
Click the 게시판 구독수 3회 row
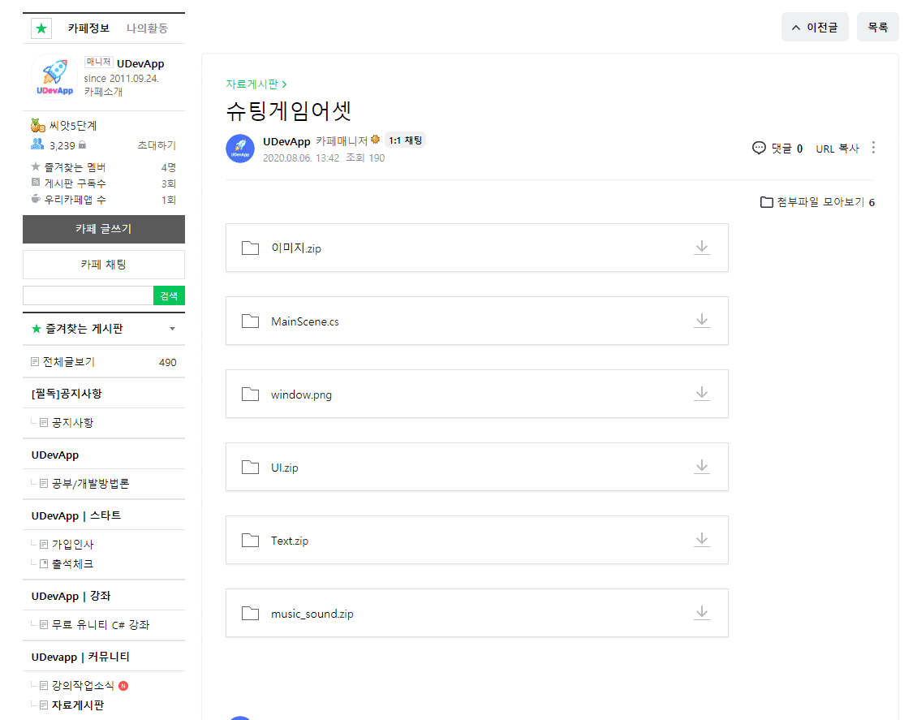coord(104,183)
